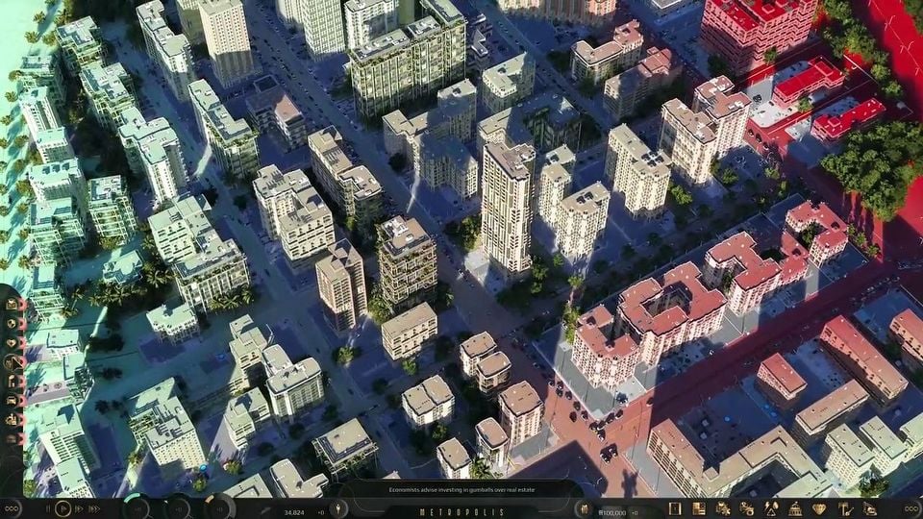
Task: Open the three-circle menu at bottom left
Action: (12, 509)
